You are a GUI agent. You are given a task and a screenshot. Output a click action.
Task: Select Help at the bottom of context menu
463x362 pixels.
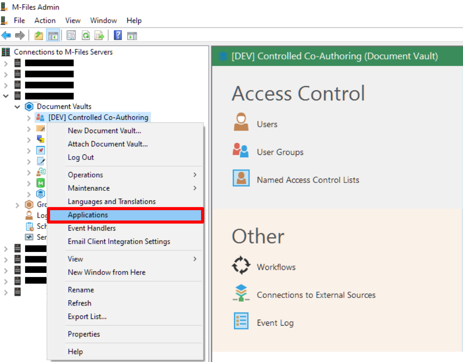coord(126,352)
